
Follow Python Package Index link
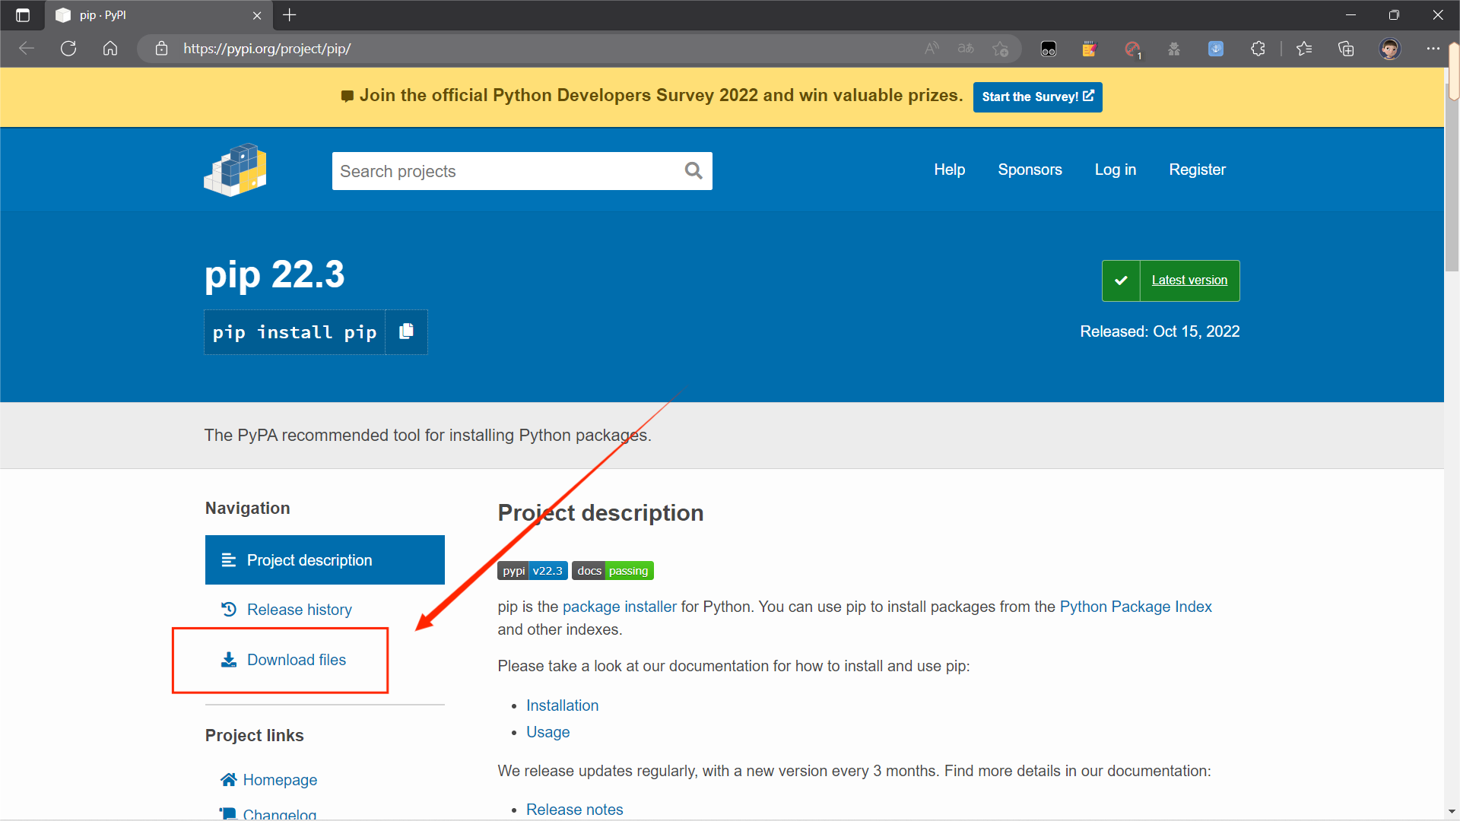click(1135, 607)
